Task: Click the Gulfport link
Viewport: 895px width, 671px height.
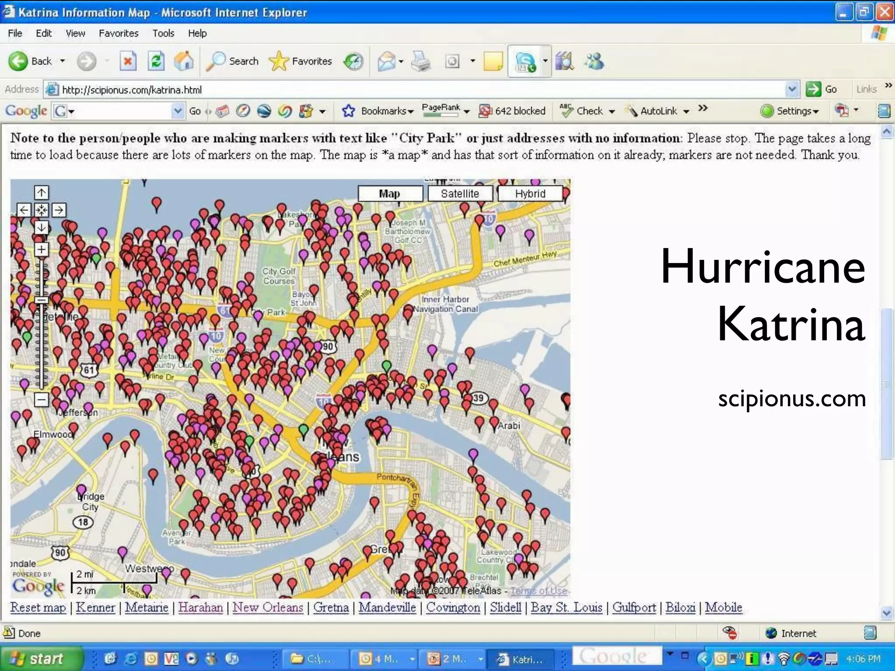Action: click(634, 607)
